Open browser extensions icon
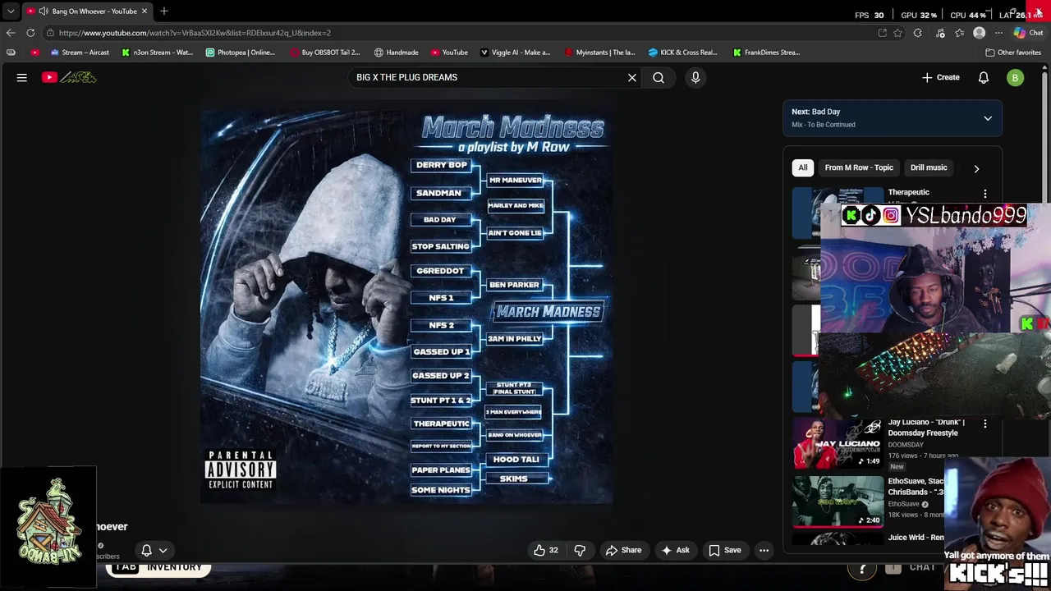1051x591 pixels. click(x=917, y=33)
